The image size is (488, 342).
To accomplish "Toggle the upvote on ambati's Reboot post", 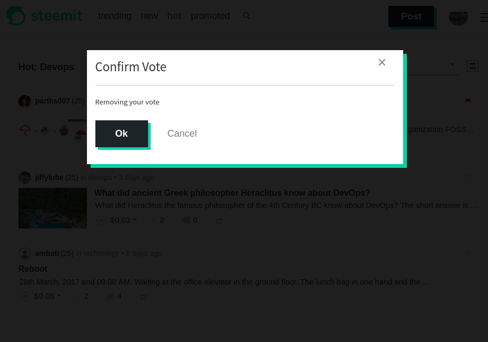I will pos(25,297).
